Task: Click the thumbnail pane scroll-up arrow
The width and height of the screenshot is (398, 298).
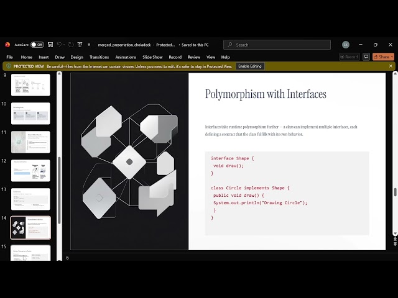Action: coord(59,73)
